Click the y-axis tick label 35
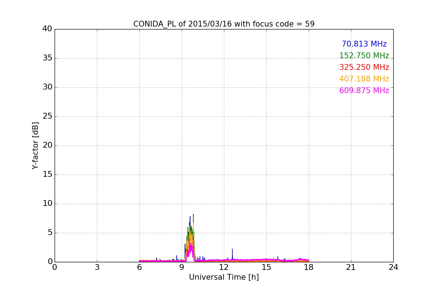Viewport: 437px width, 291px height. pyautogui.click(x=47, y=58)
